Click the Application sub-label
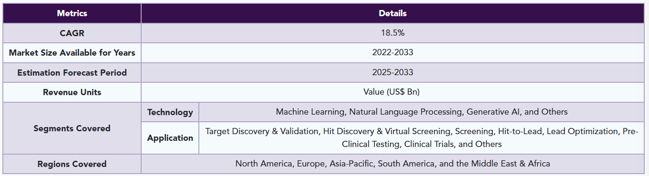The height and width of the screenshot is (176, 649). 170,138
